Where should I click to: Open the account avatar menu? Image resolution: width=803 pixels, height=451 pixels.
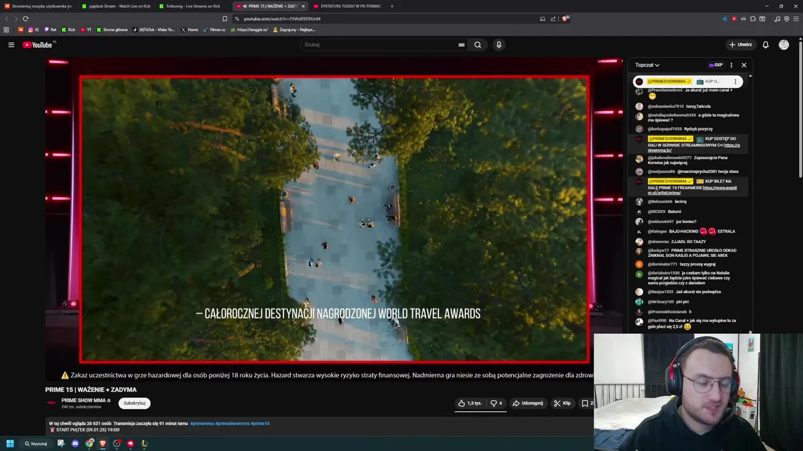click(x=784, y=44)
